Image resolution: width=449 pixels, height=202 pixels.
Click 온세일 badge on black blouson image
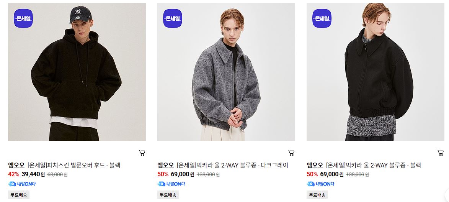322,18
